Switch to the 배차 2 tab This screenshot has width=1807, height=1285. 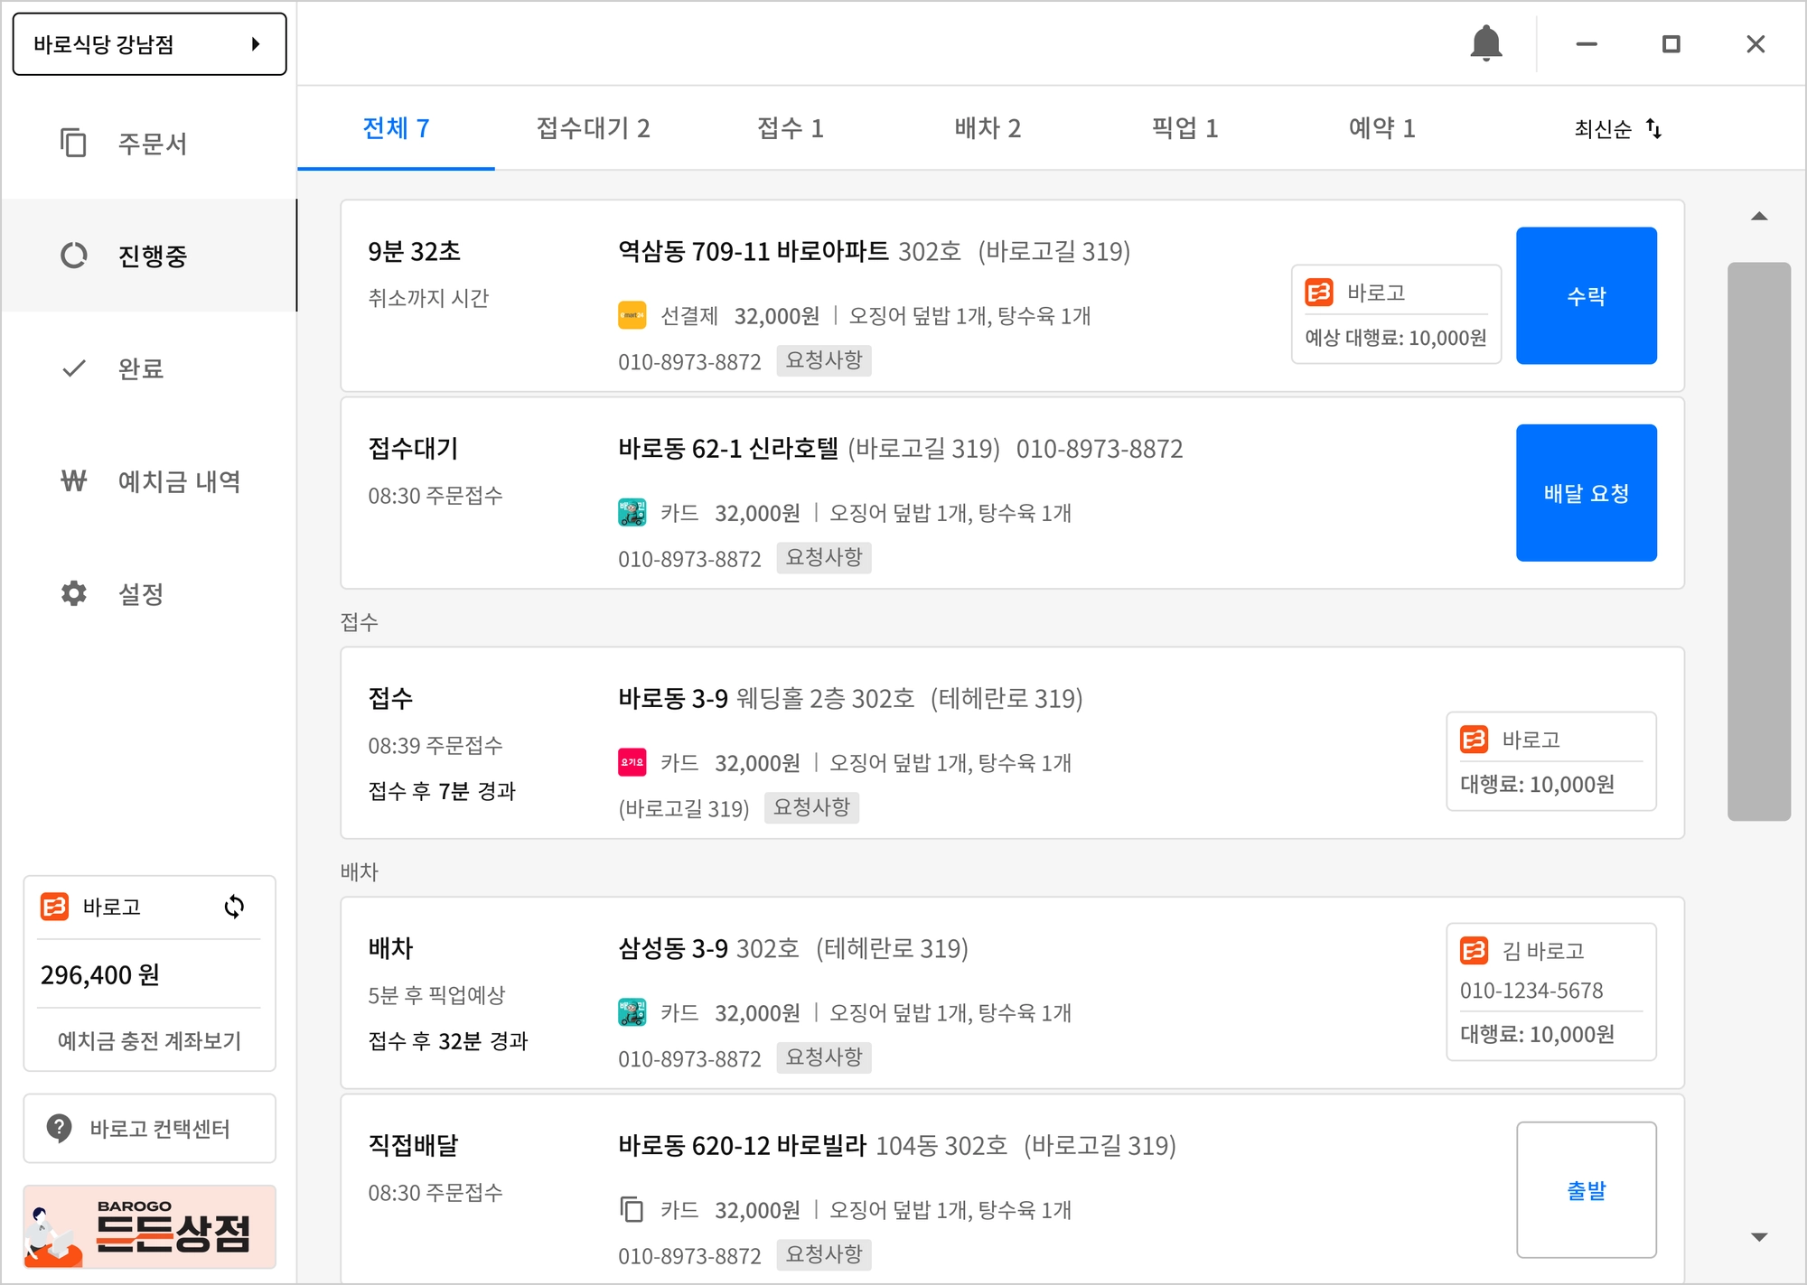coord(988,128)
